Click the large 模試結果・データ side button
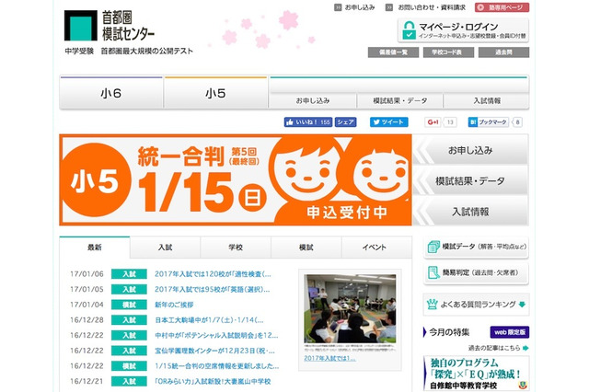This screenshot has width=589, height=392. [x=470, y=181]
